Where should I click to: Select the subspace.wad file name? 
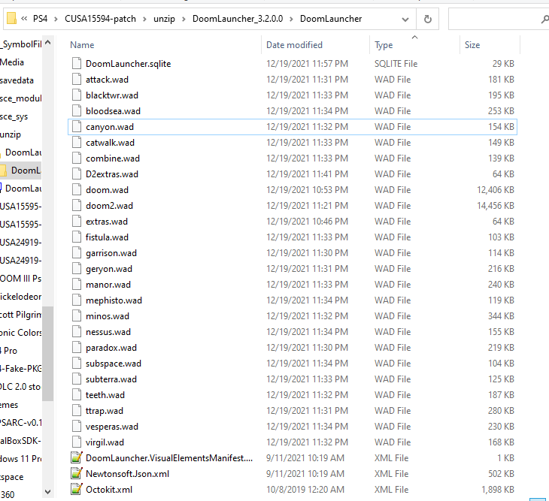click(114, 363)
